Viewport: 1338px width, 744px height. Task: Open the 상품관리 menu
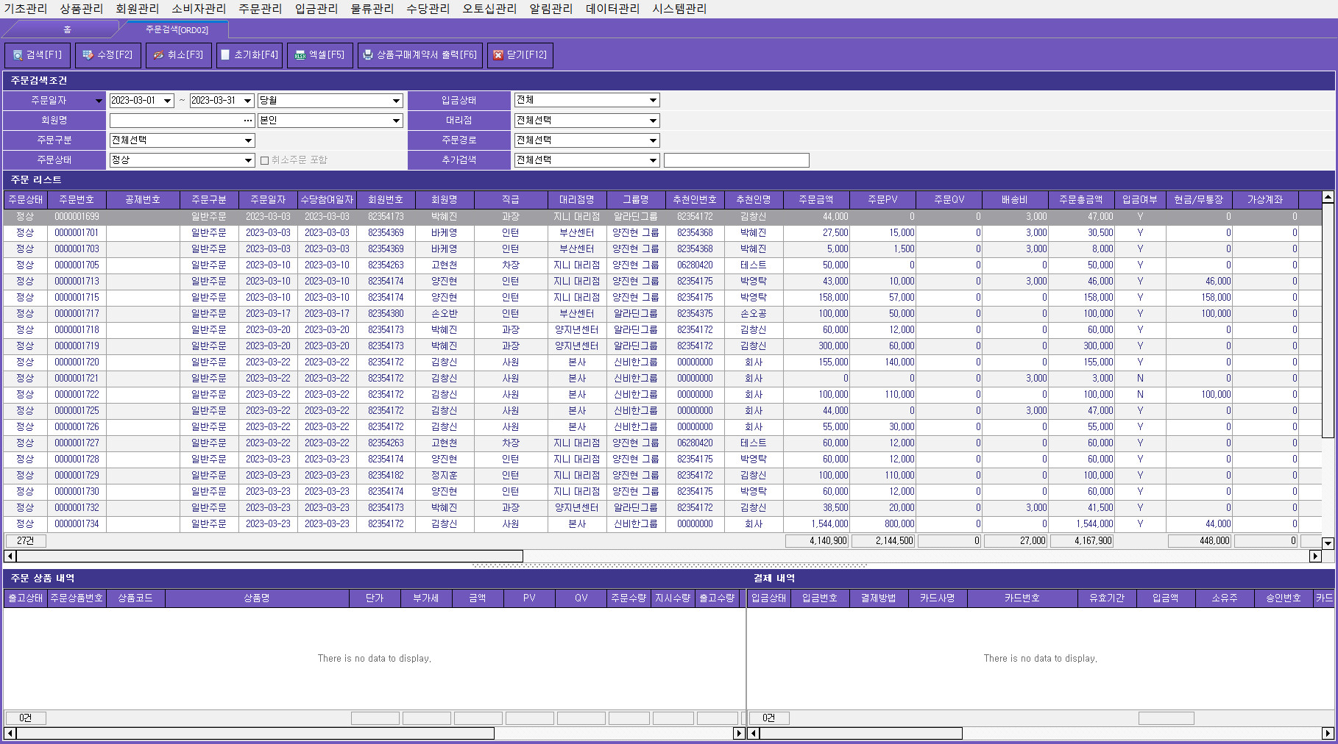pos(82,9)
